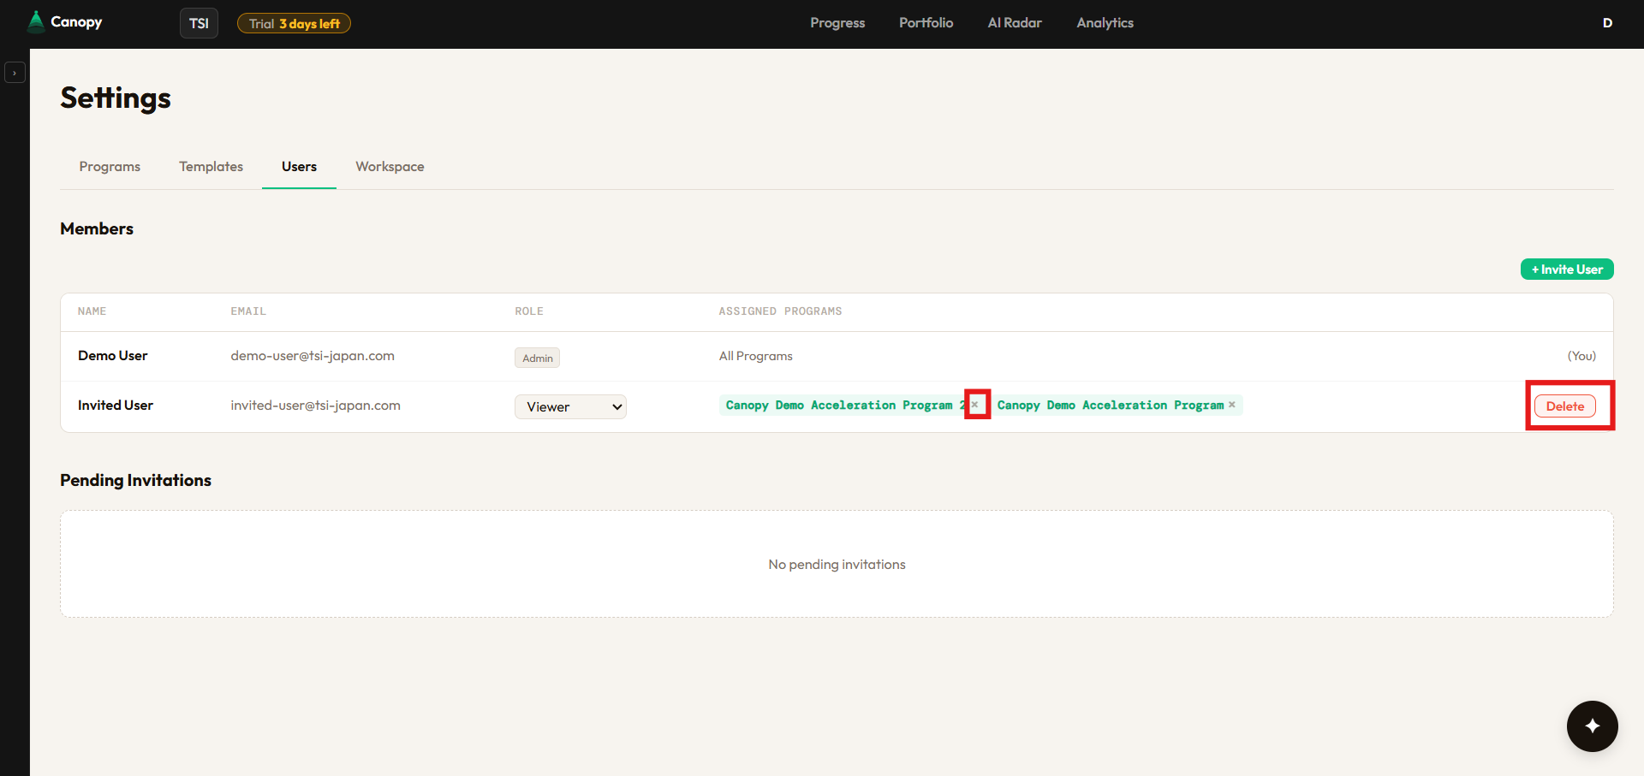The height and width of the screenshot is (776, 1644).
Task: Click the NAME column header
Action: click(x=92, y=311)
